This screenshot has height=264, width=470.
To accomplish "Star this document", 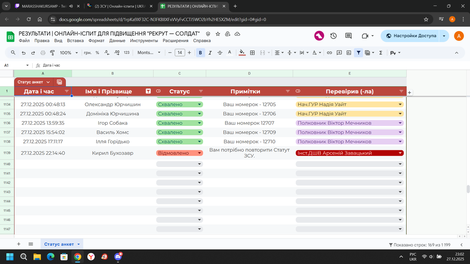I will (x=218, y=34).
